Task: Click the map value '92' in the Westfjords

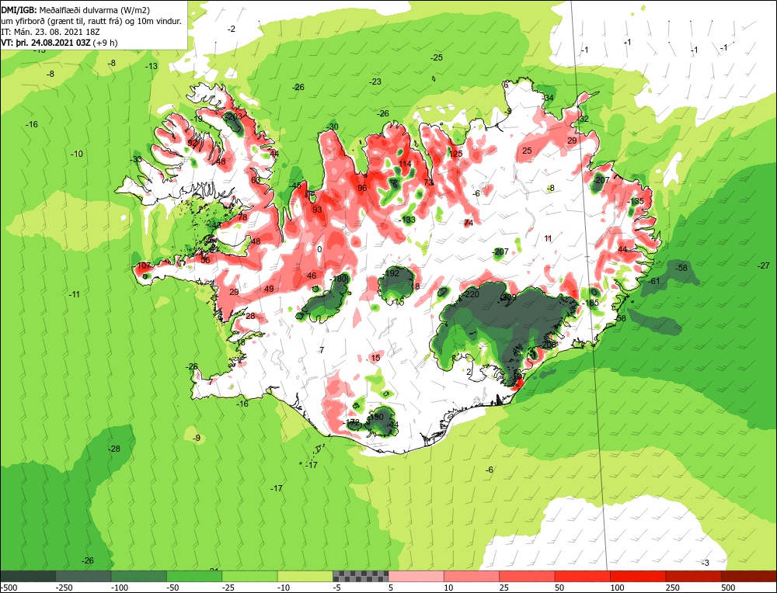Action: tap(192, 143)
